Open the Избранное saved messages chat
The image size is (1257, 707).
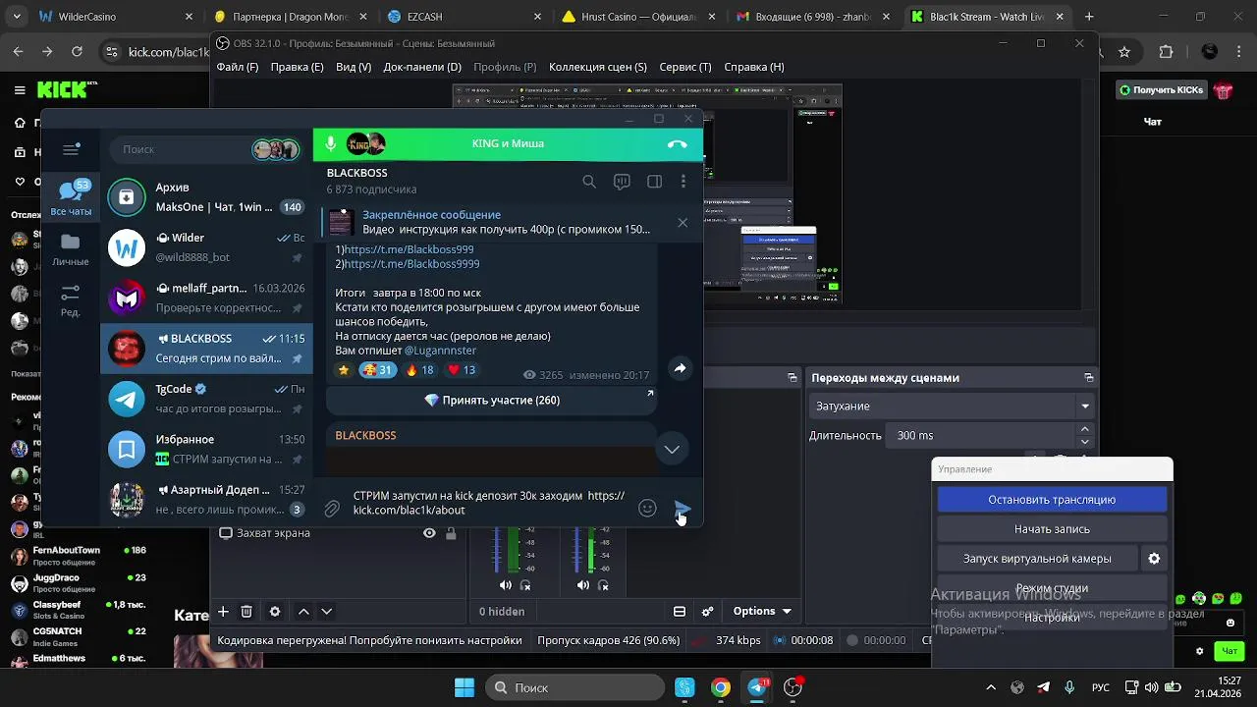coord(206,450)
